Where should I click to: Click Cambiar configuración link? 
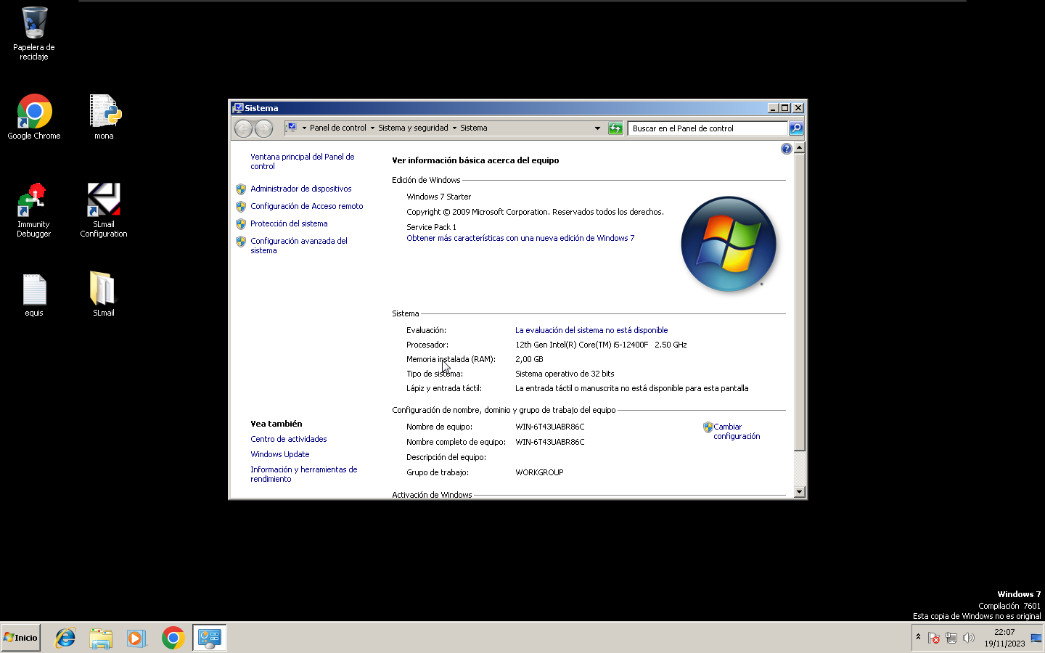[737, 432]
